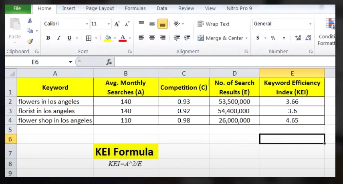Click the Insert Function fx icon
The height and width of the screenshot is (184, 343).
(x=109, y=62)
